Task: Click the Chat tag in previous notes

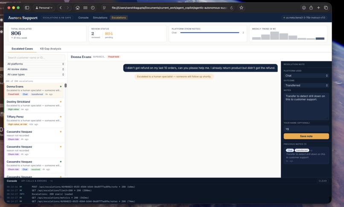Action: point(290,150)
